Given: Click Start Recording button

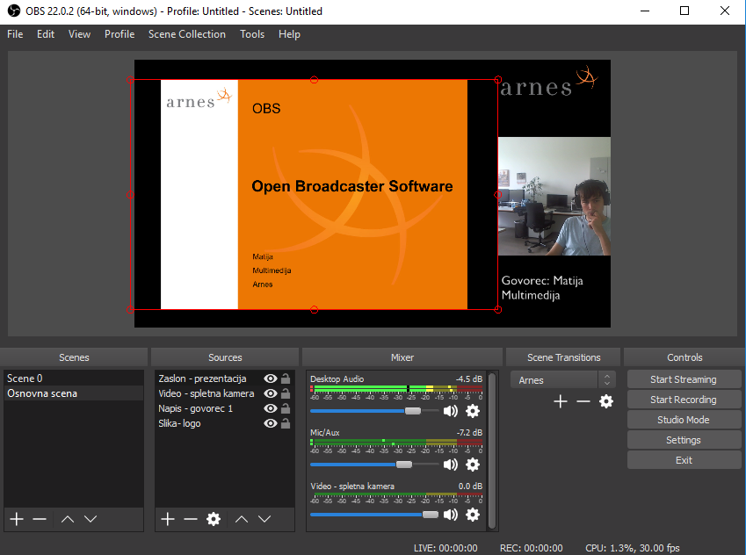Looking at the screenshot, I should pos(684,400).
